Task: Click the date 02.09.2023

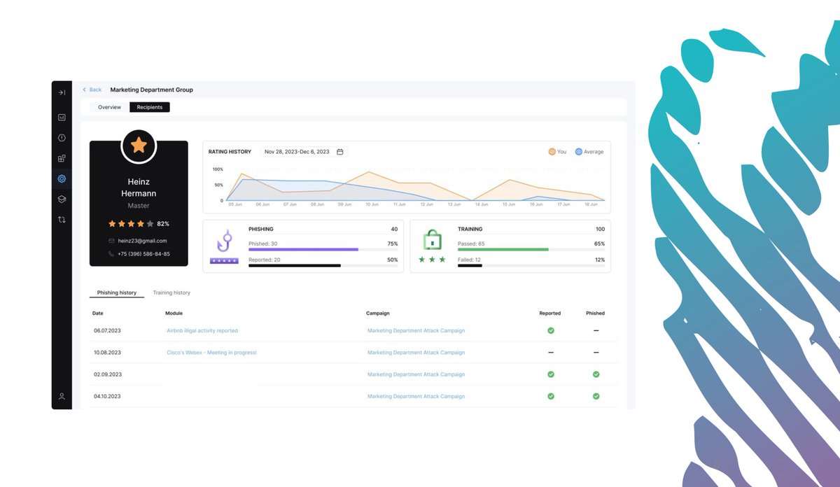Action: click(107, 374)
